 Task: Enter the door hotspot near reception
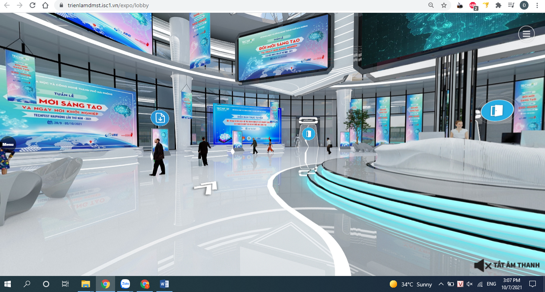[x=497, y=111]
